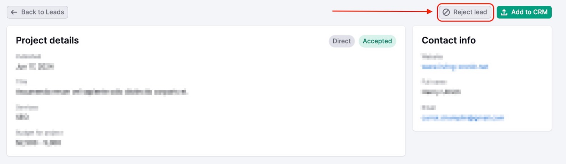The height and width of the screenshot is (164, 566).
Task: Click the Project details heading
Action: (47, 41)
